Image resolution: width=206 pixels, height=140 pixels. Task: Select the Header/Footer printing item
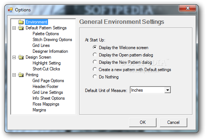coord(45,86)
